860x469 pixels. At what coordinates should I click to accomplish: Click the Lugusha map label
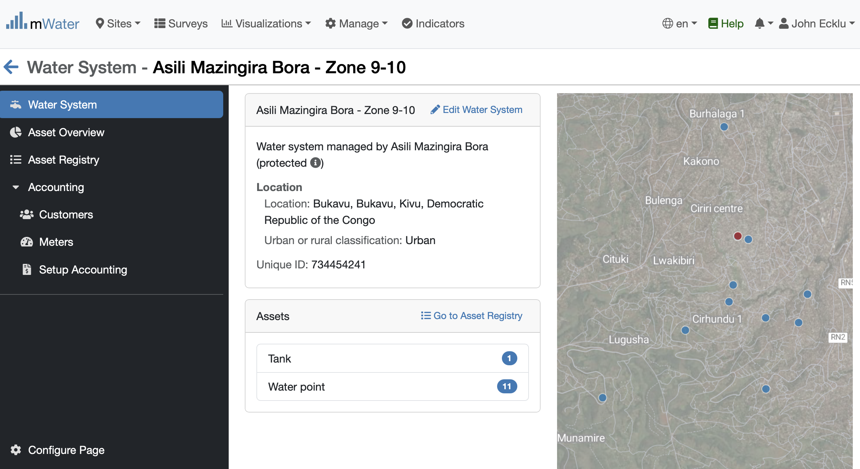[629, 339]
